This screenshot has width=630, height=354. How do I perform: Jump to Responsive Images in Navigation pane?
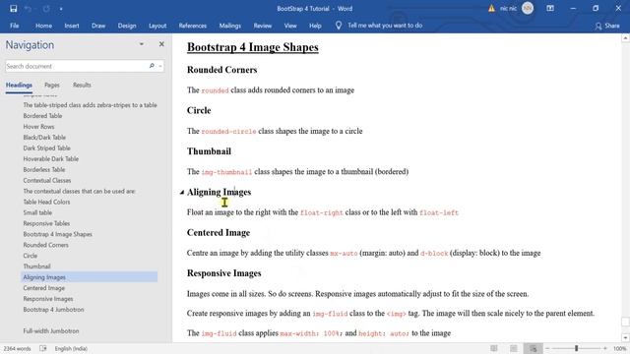click(48, 299)
